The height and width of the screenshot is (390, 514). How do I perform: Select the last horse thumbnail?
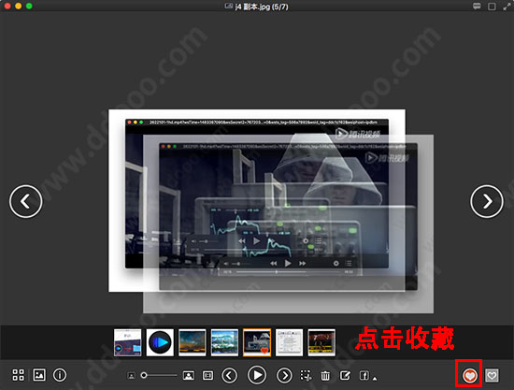click(x=321, y=342)
